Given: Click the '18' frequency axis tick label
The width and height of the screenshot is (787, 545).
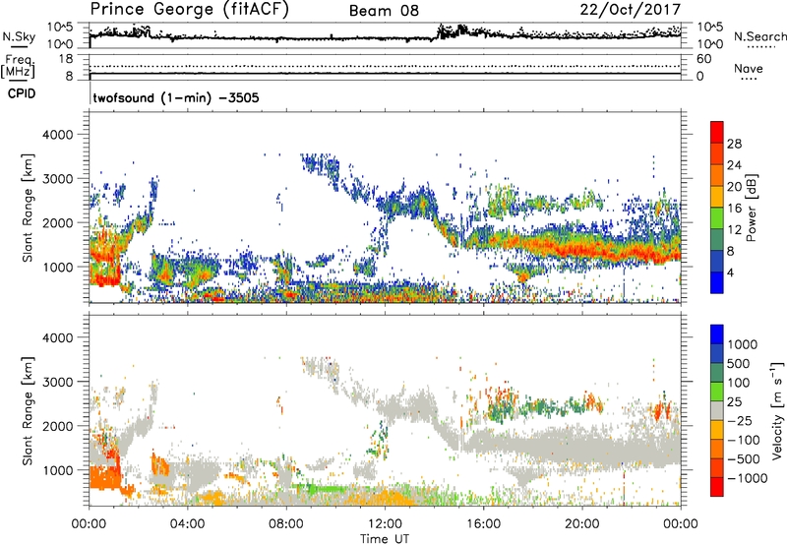Looking at the screenshot, I should pos(66,59).
